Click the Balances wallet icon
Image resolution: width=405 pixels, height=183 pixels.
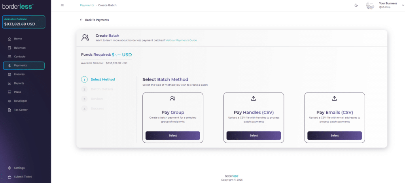point(9,48)
